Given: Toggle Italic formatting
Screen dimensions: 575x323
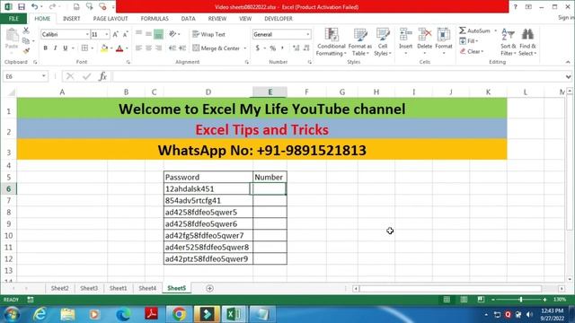Looking at the screenshot, I should (x=56, y=48).
